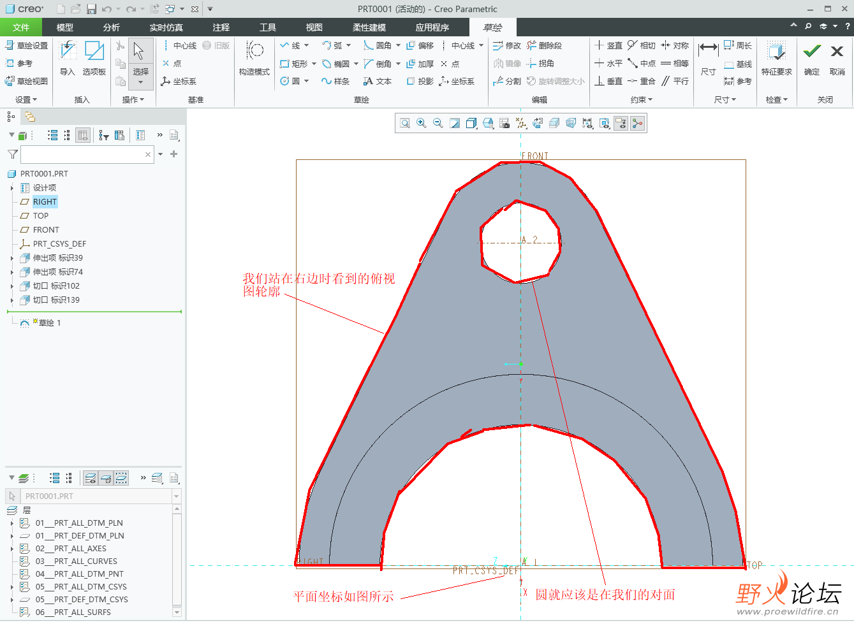Select the 弧 arc tool
This screenshot has width=854, height=622.
(x=332, y=46)
